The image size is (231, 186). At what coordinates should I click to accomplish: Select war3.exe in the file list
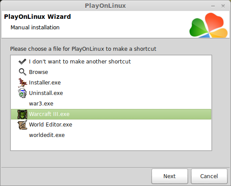pos(41,104)
